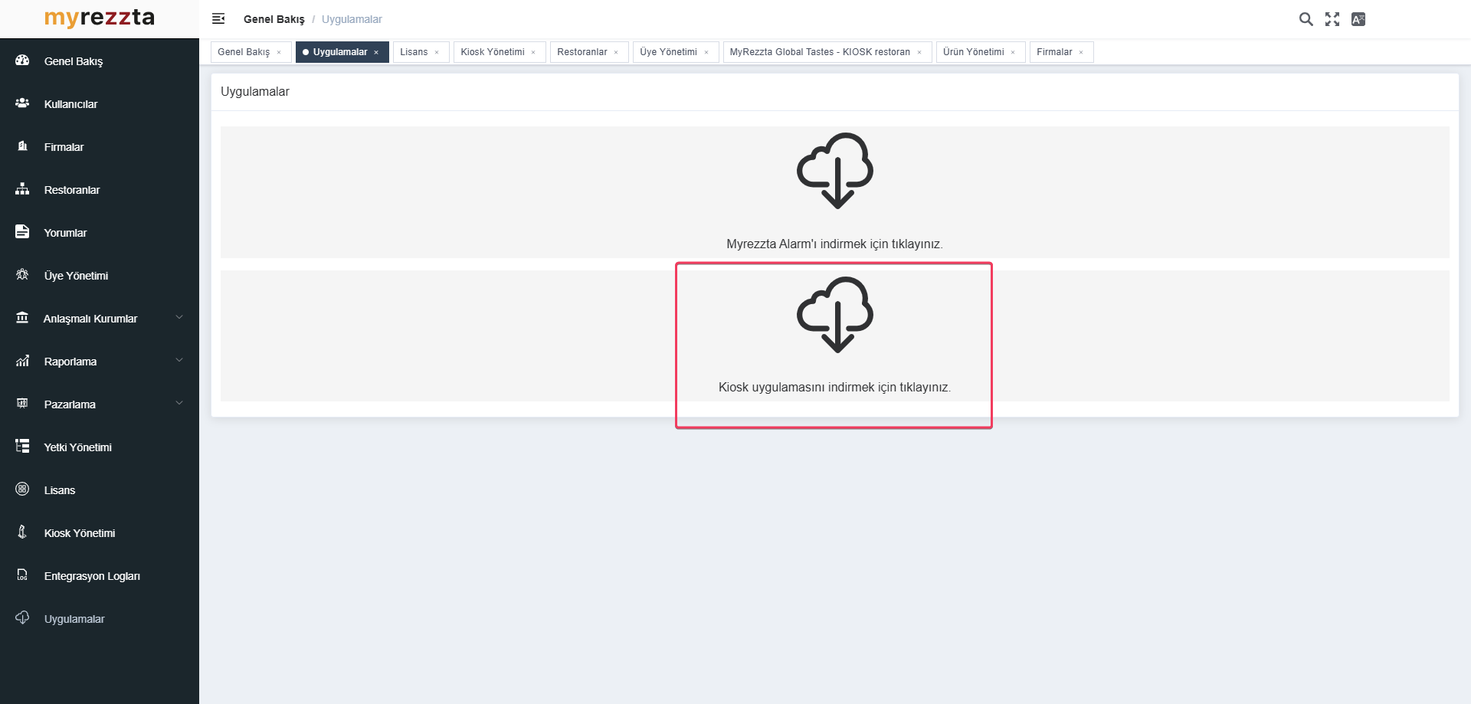The height and width of the screenshot is (704, 1471).
Task: Click Uygulamalar in the breadcrumb
Action: click(352, 19)
